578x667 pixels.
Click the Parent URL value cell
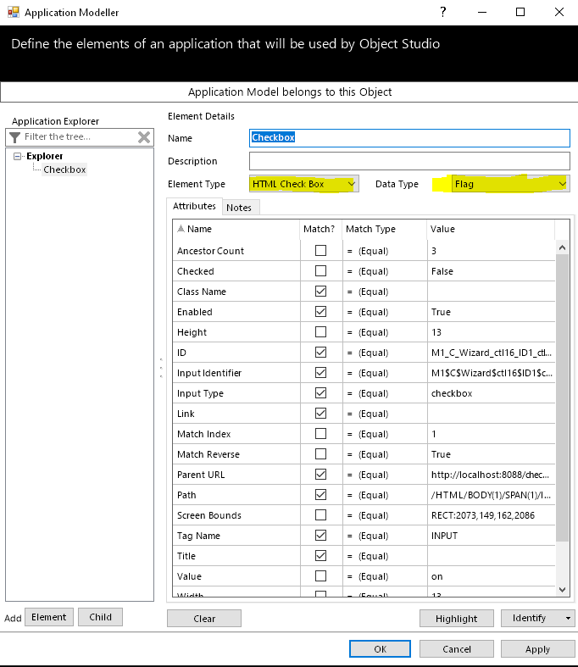(492, 475)
